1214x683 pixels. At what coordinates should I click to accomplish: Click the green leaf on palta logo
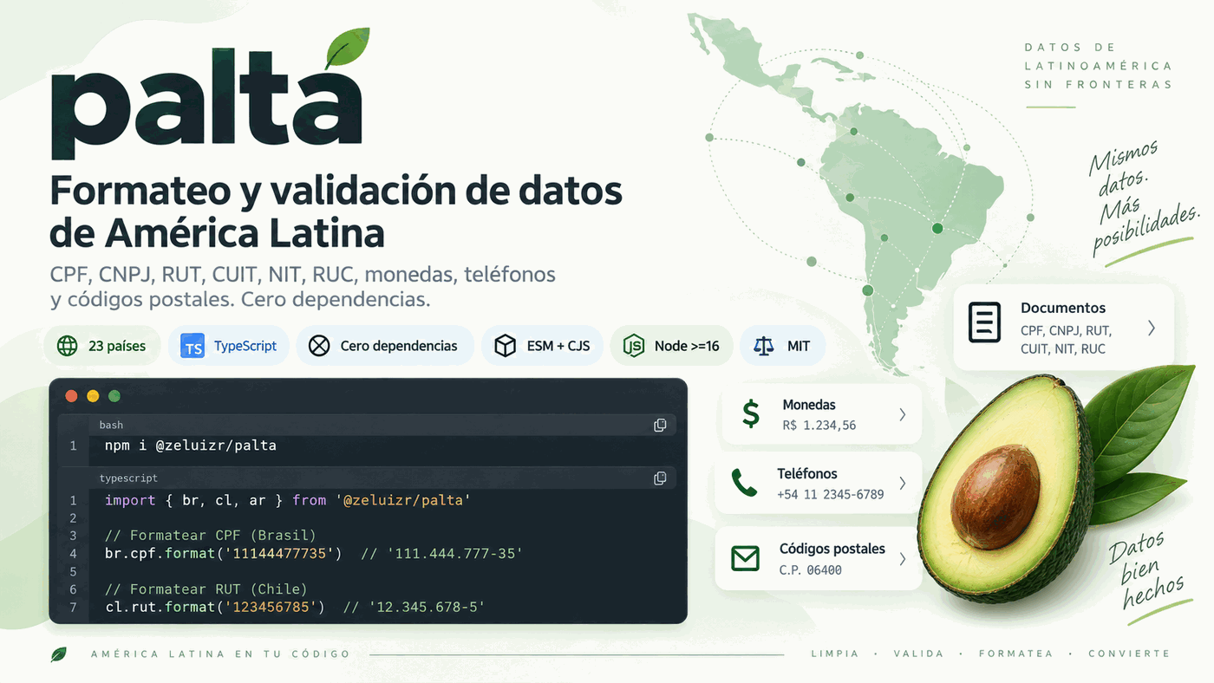pyautogui.click(x=348, y=47)
